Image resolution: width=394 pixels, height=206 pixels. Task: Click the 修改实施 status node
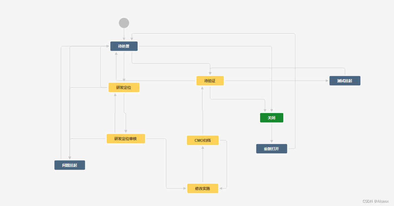[203, 188]
